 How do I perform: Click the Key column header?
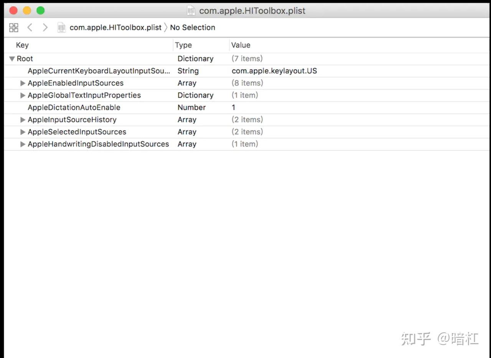point(22,45)
